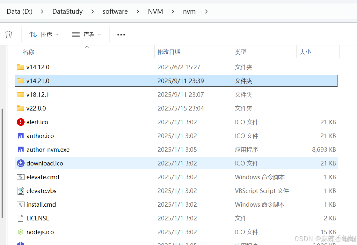Navigate to the DataStudy breadcrumb link
Screen dimensions: 357x245
coord(67,11)
